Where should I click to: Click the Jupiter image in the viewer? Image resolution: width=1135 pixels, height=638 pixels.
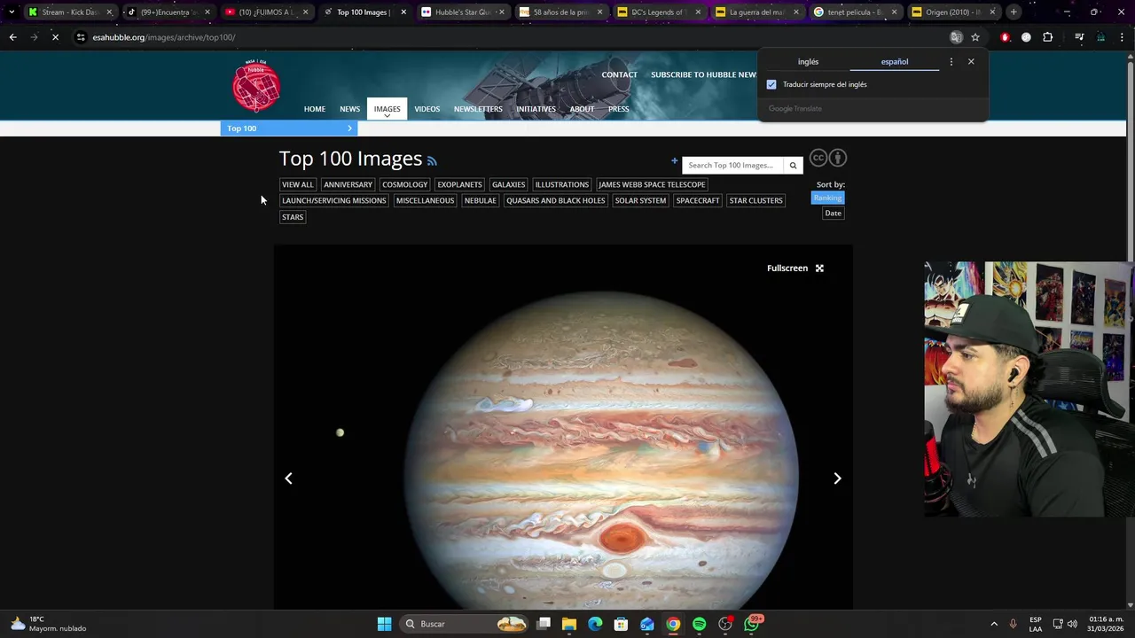point(600,450)
